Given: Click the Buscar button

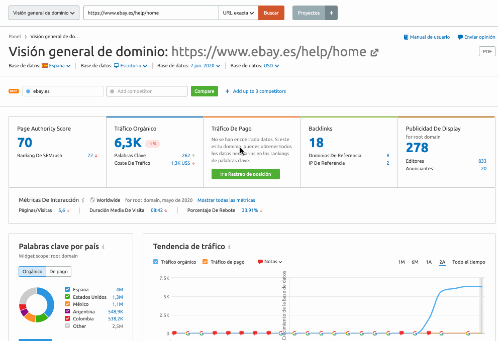Looking at the screenshot, I should pos(271,13).
